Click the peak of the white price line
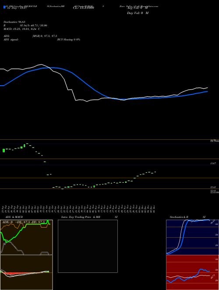Image resolution: width=219 pixels, height=290 pixels. click(42, 64)
